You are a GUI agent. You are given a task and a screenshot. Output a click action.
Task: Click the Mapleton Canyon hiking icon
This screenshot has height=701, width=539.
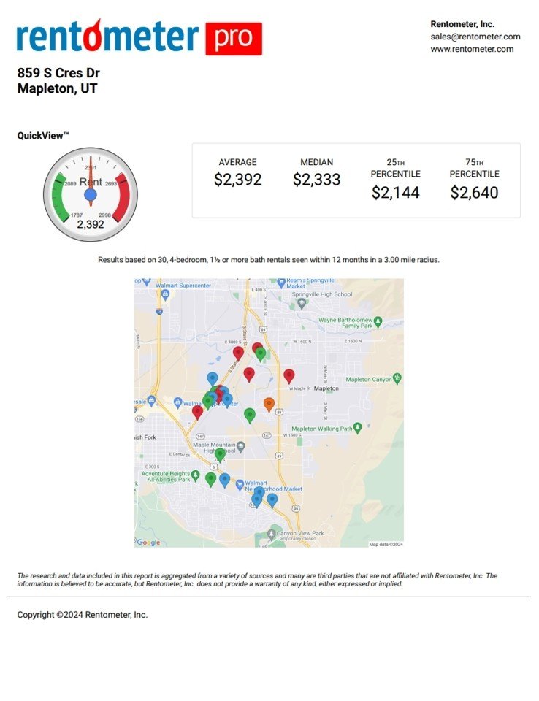(x=397, y=378)
